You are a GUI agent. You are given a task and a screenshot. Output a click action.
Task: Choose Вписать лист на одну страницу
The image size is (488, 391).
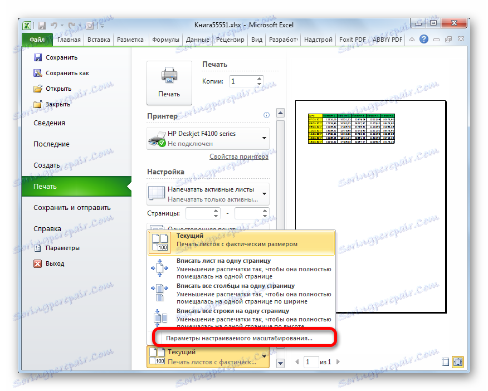[241, 268]
